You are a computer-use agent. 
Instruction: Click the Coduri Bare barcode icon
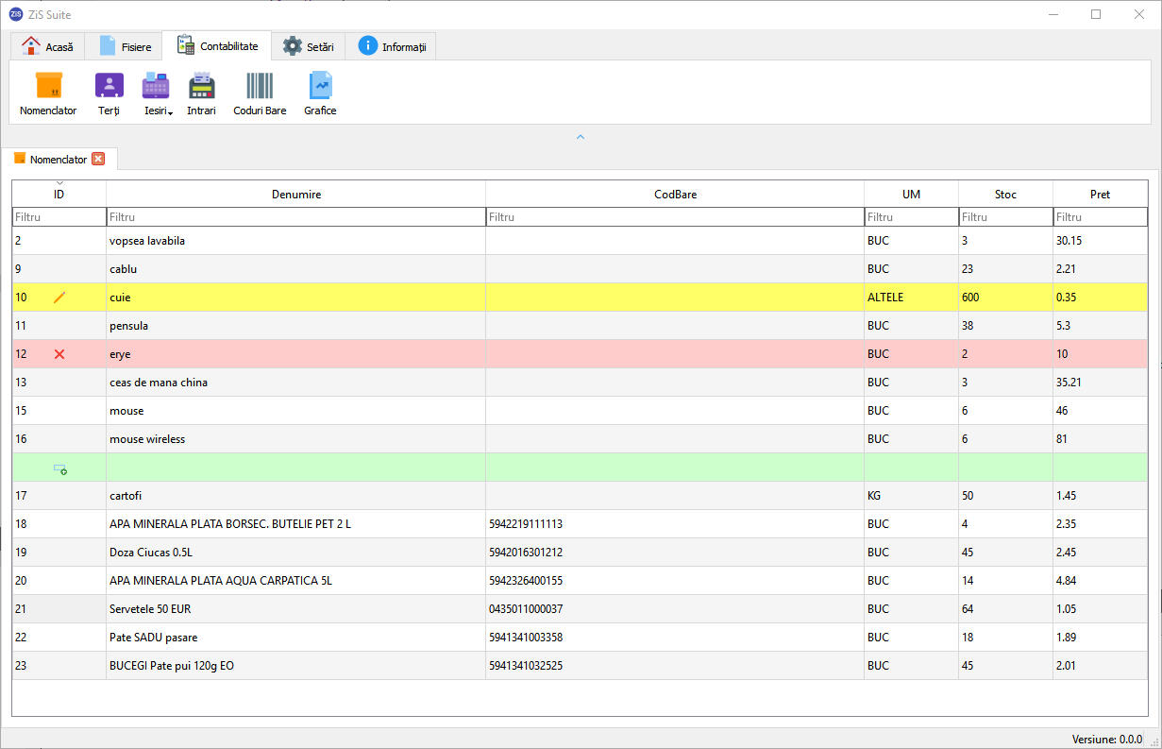coord(260,93)
